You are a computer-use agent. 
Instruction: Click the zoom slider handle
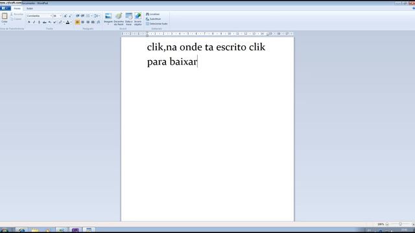(x=400, y=224)
